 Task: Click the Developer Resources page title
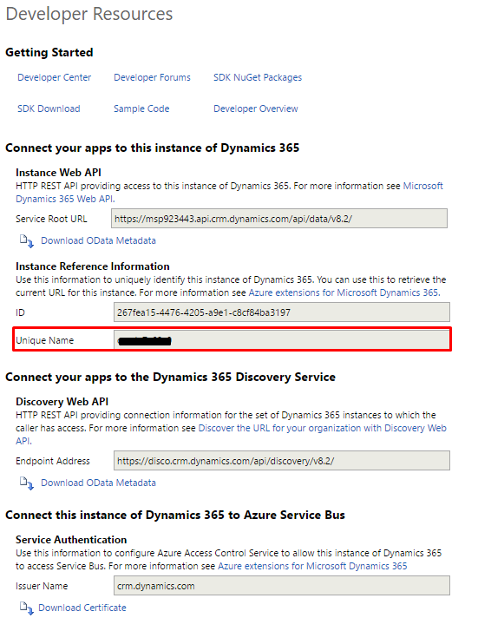coord(89,14)
